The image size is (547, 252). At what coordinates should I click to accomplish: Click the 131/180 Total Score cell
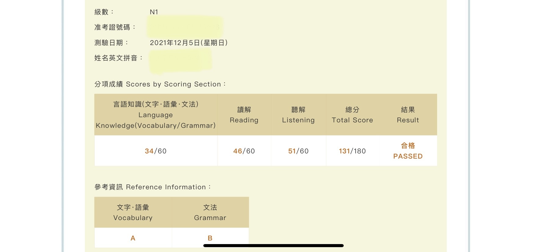(353, 151)
